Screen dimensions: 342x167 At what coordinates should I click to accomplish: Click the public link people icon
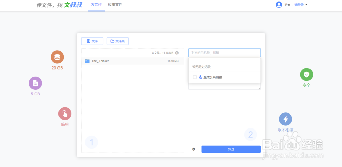(x=200, y=77)
